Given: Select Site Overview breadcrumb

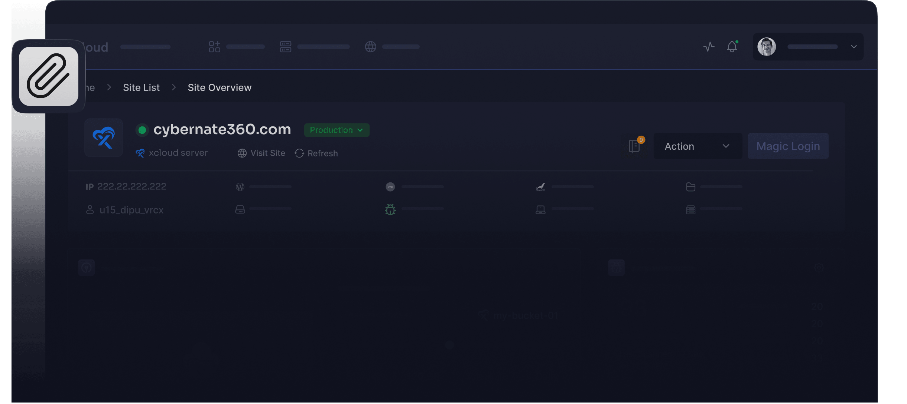Looking at the screenshot, I should point(220,87).
